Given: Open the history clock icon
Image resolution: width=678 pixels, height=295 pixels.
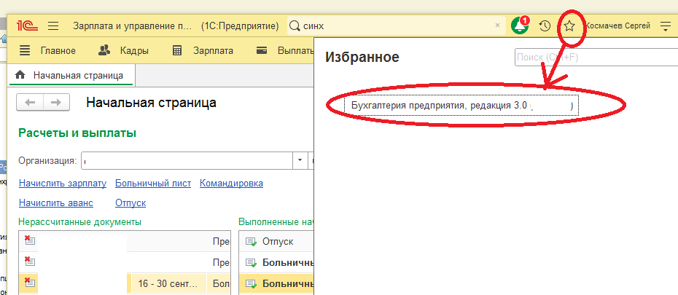Looking at the screenshot, I should 545,26.
